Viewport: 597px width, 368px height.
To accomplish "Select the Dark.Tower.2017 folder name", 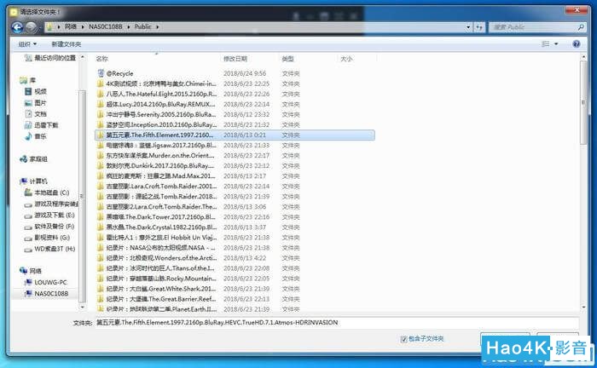I will click(x=161, y=216).
